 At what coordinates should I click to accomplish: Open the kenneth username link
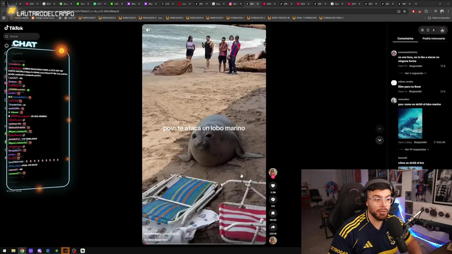point(403,158)
